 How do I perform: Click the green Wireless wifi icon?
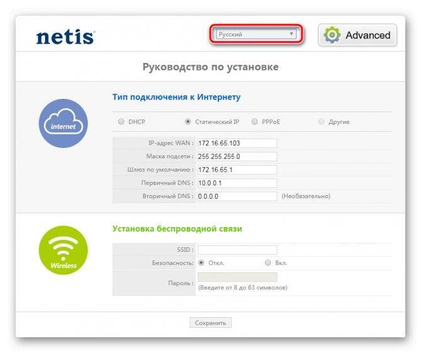tap(63, 250)
